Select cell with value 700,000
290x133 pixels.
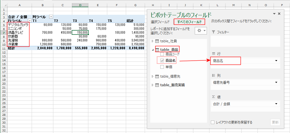pyautogui.click(x=42, y=33)
